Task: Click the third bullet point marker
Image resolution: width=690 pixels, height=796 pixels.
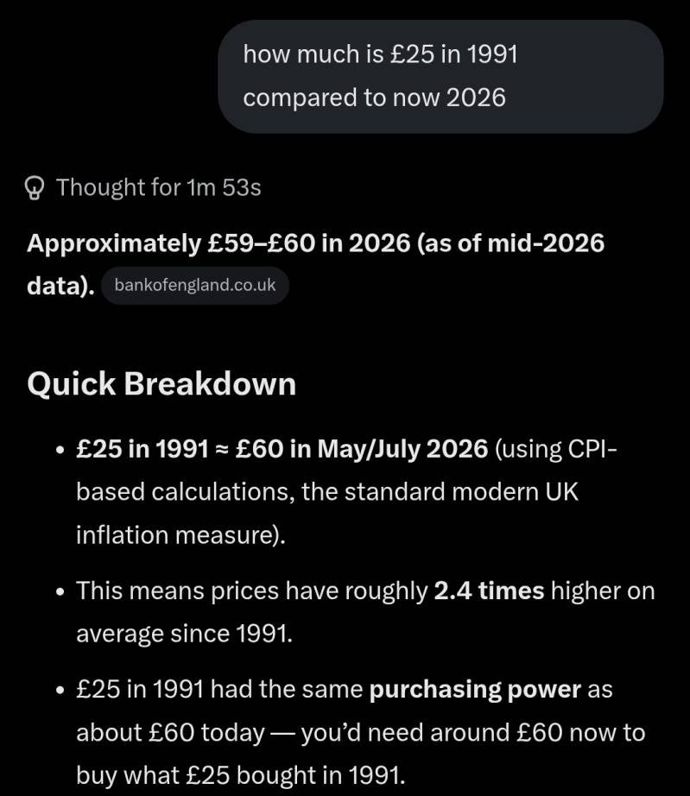Action: pos(60,691)
